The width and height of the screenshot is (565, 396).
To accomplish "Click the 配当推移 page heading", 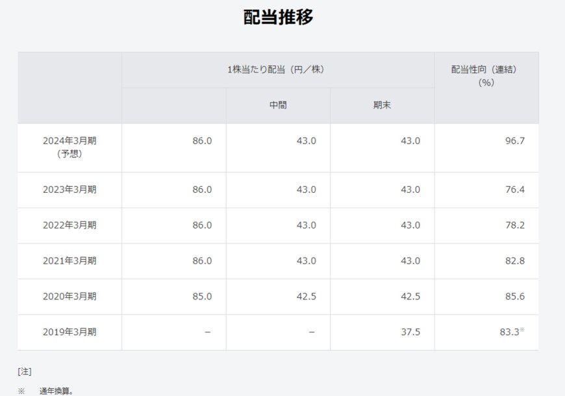I will click(x=278, y=18).
